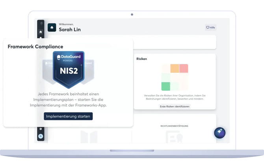Open settings via the sidebar gear icon
The width and height of the screenshot is (264, 166).
click(41, 129)
